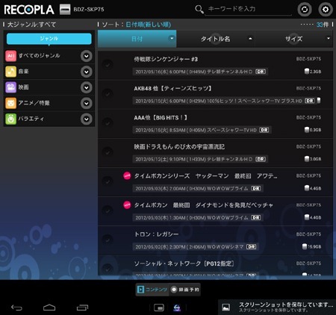Click the globe app icon in system bar
Screen dimensions: 336x315
tap(177, 308)
